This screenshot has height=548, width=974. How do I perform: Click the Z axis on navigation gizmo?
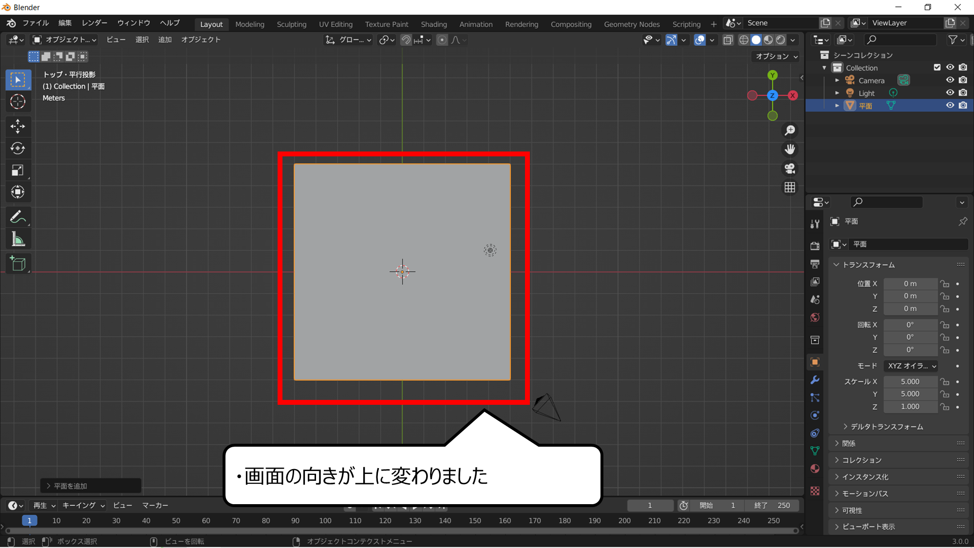pyautogui.click(x=772, y=95)
